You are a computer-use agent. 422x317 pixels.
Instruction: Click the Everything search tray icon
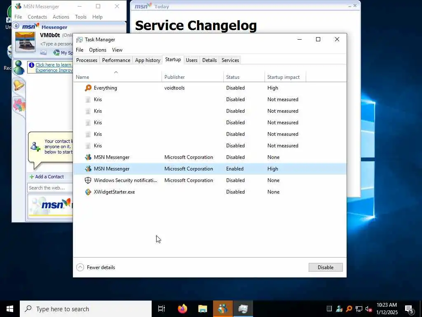(x=349, y=309)
